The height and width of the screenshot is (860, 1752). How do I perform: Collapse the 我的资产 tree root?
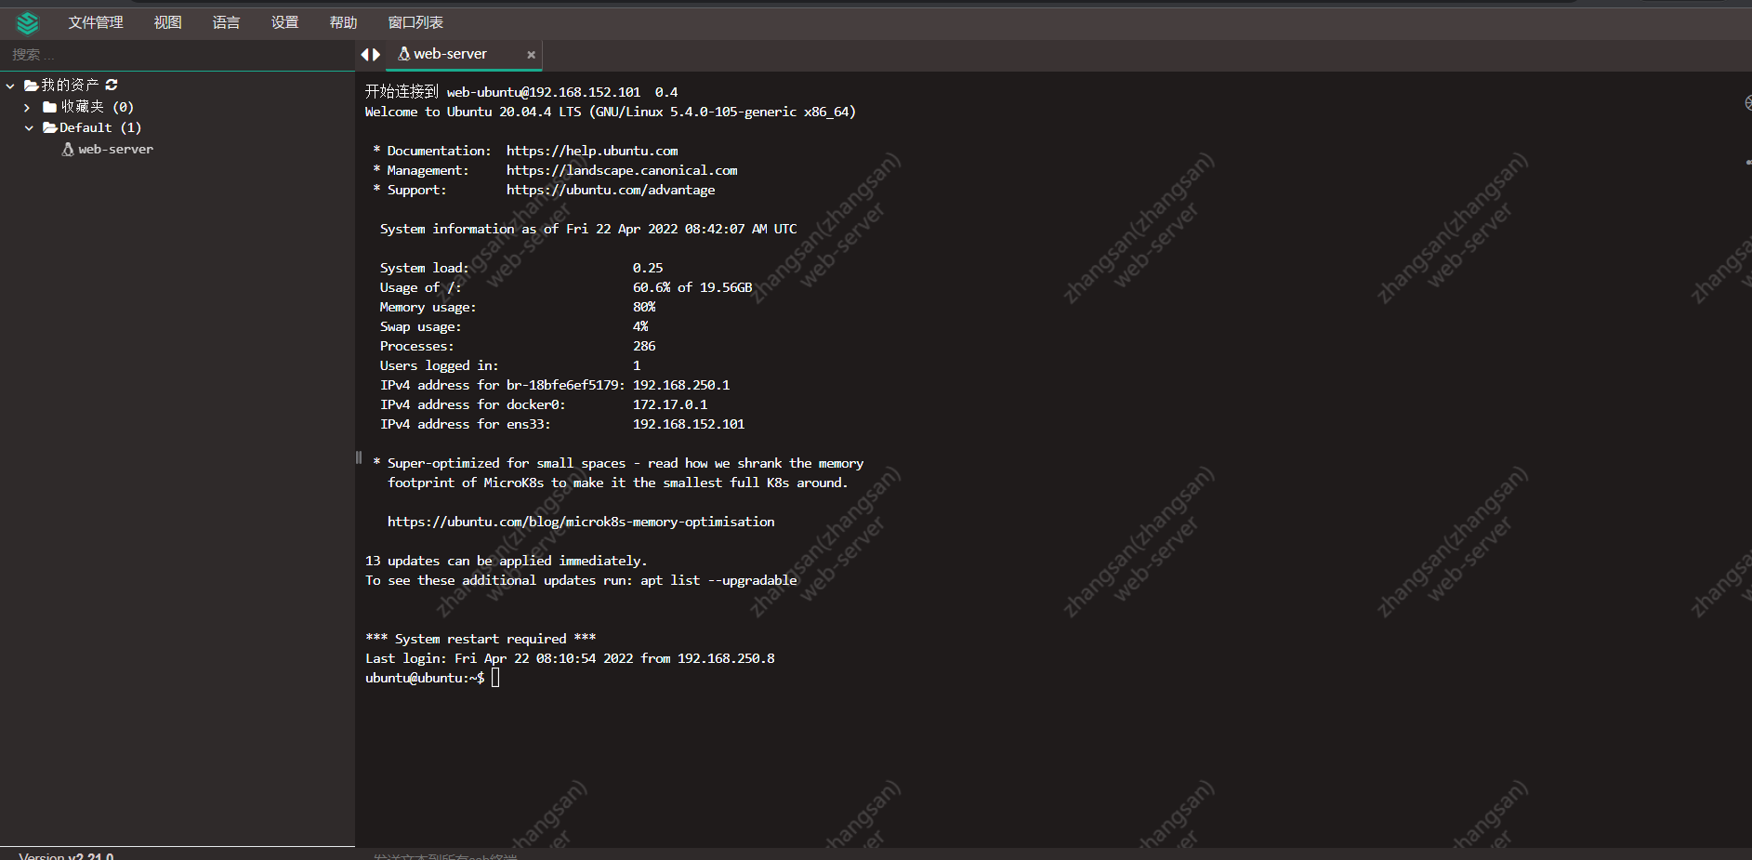click(10, 86)
